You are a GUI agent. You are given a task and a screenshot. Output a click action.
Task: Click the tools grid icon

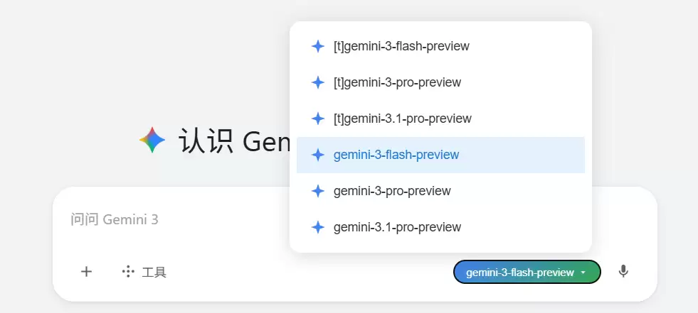coord(128,271)
